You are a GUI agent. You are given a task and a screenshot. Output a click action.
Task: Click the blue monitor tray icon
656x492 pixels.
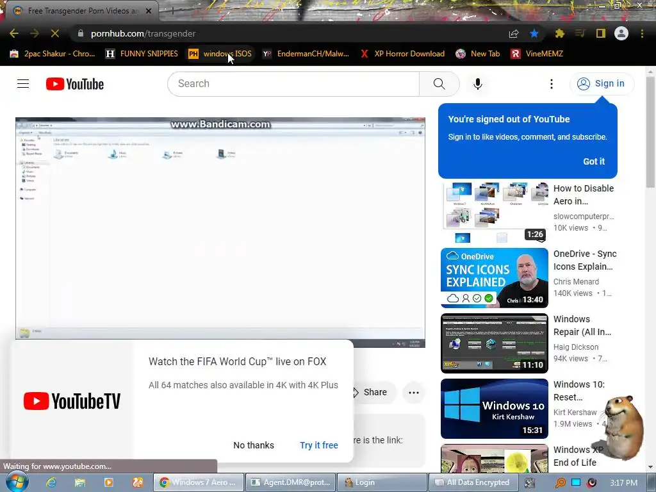tap(576, 483)
